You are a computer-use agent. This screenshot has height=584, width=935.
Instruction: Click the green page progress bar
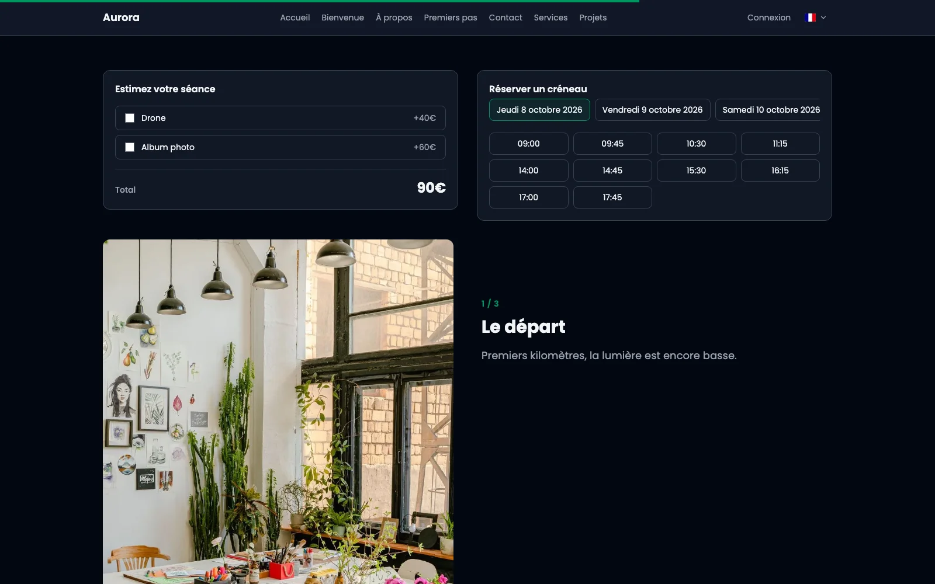coord(320,1)
